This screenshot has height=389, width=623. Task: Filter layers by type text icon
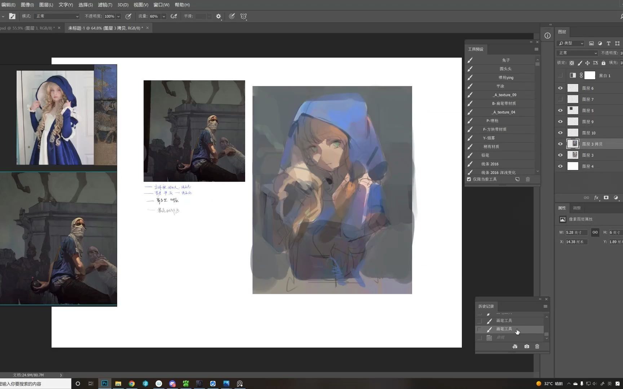pyautogui.click(x=609, y=43)
